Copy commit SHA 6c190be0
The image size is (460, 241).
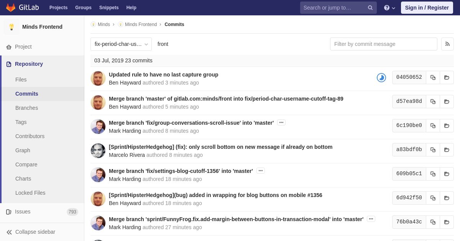433,125
